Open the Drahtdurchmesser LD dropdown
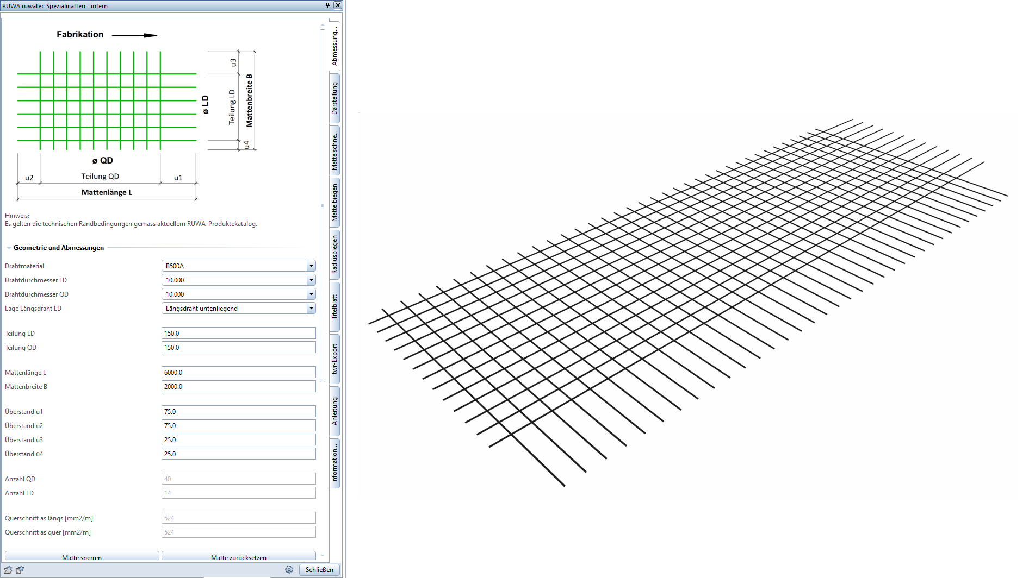This screenshot has height=578, width=1035. click(311, 280)
